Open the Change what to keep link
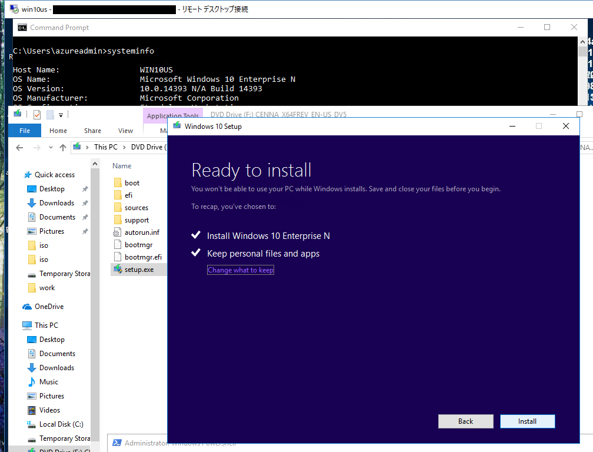The width and height of the screenshot is (593, 452). tap(241, 270)
